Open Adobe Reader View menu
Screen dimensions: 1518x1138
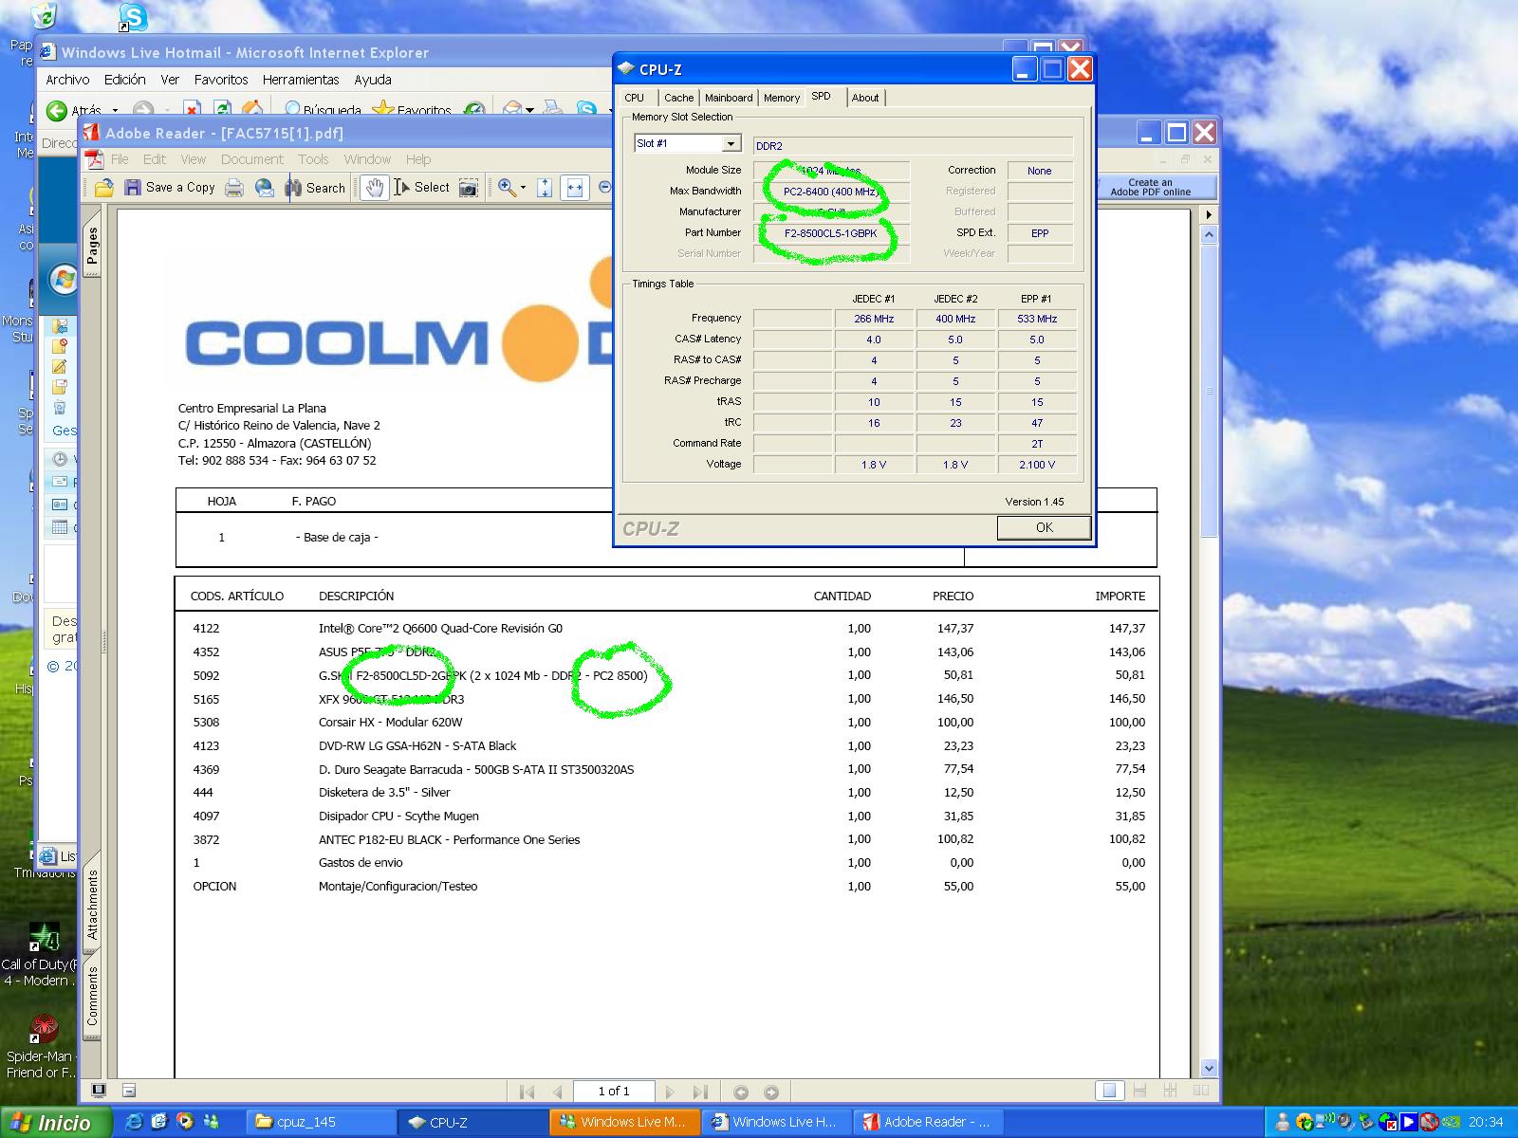point(194,159)
